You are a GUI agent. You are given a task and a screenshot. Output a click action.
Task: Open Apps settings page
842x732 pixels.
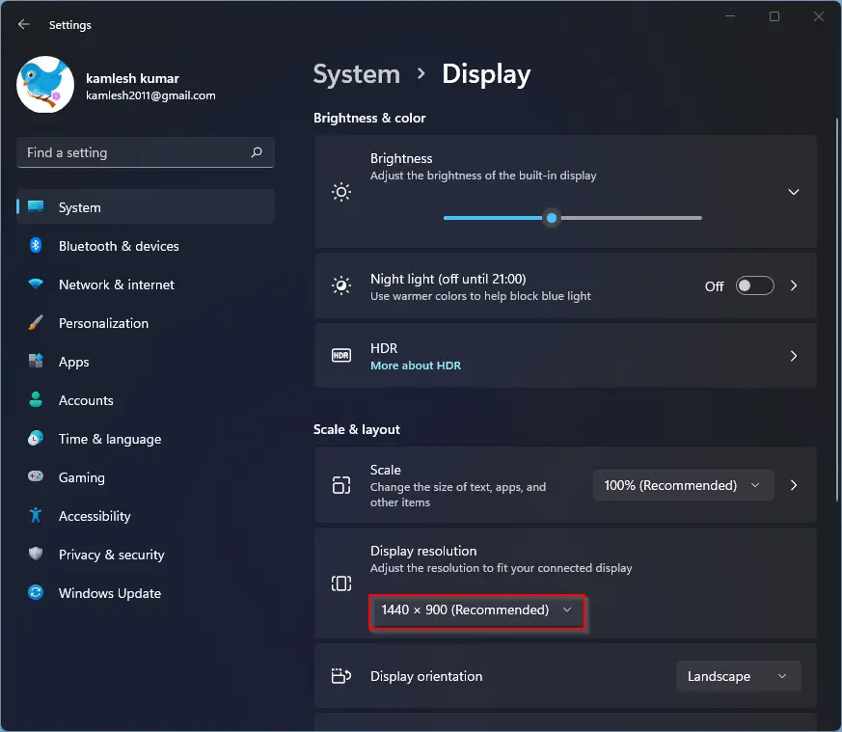(x=146, y=361)
